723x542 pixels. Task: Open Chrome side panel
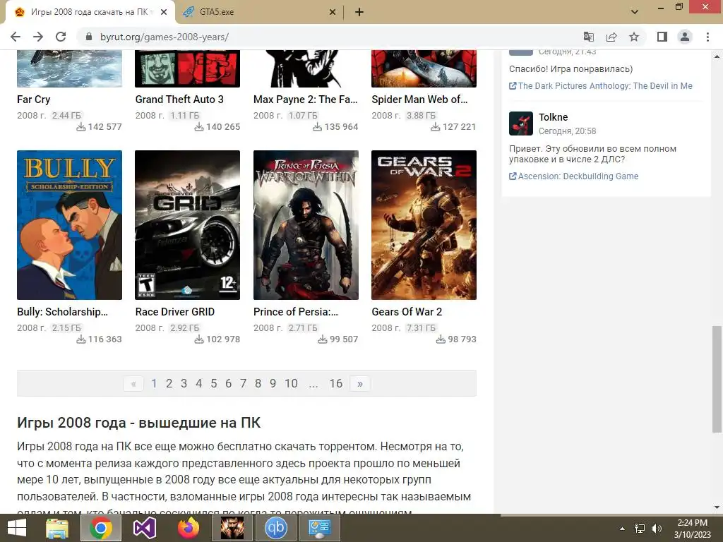click(662, 37)
